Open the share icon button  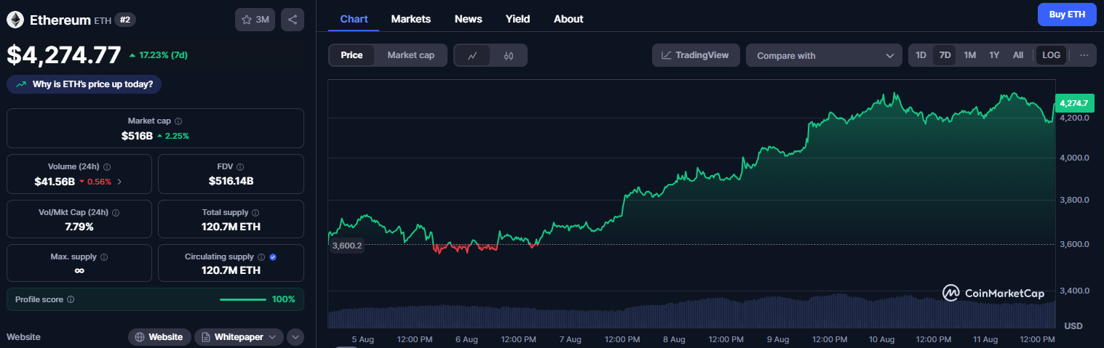(293, 20)
